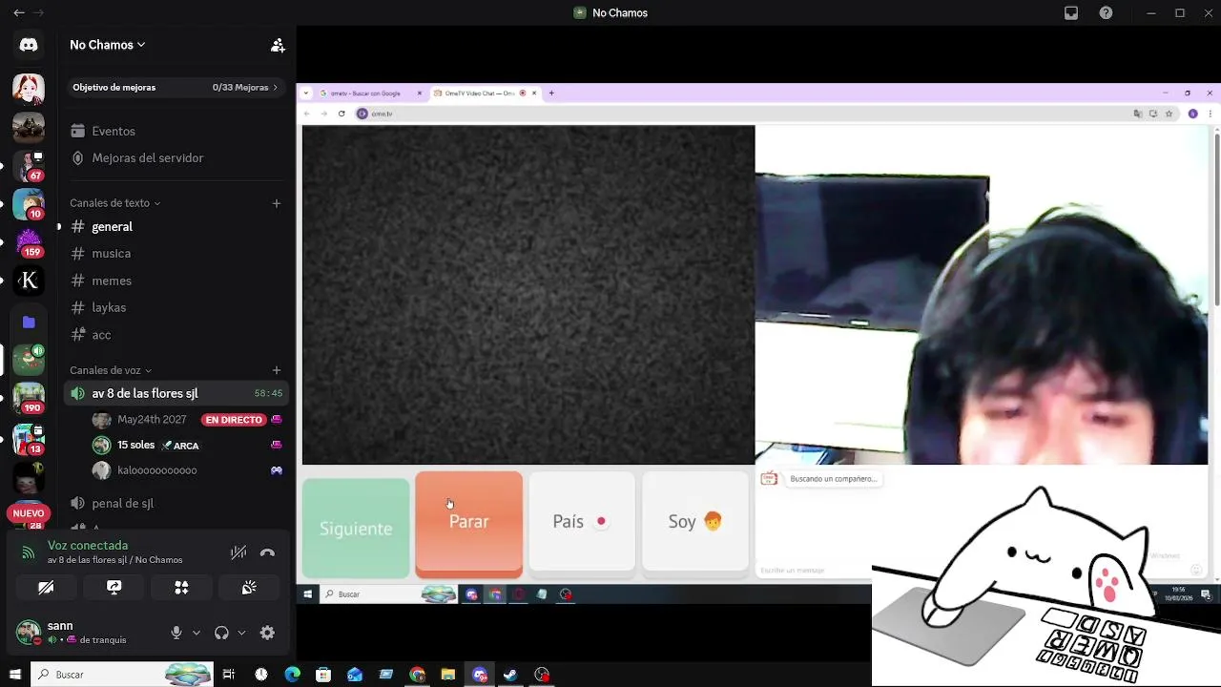
Task: Click Windows taskbar Buscar search box
Action: click(x=122, y=675)
